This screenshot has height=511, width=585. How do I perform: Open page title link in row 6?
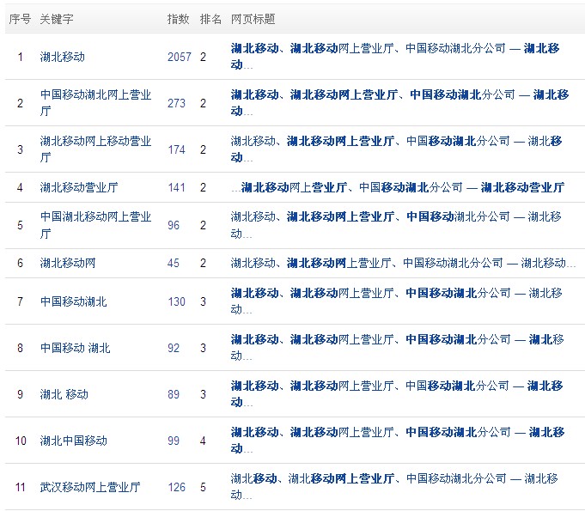pyautogui.click(x=403, y=263)
